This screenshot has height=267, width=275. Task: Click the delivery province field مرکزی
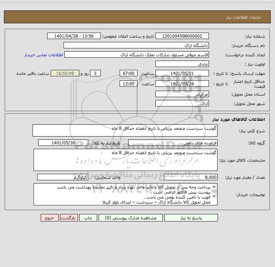182,94
